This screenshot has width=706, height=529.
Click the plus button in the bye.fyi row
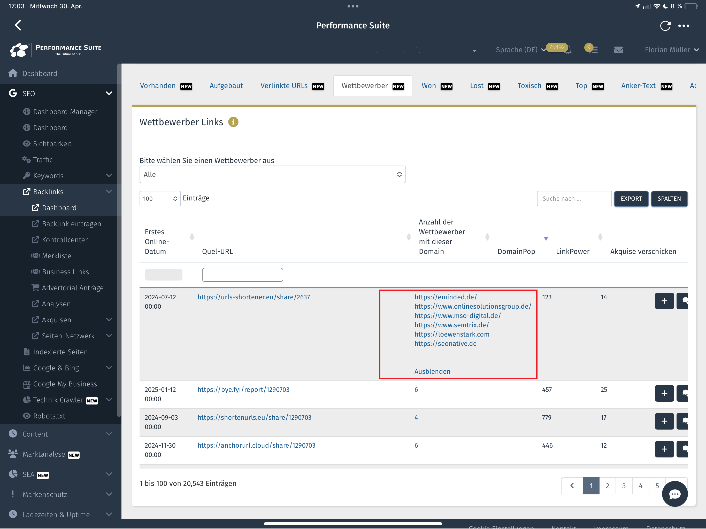tap(664, 393)
